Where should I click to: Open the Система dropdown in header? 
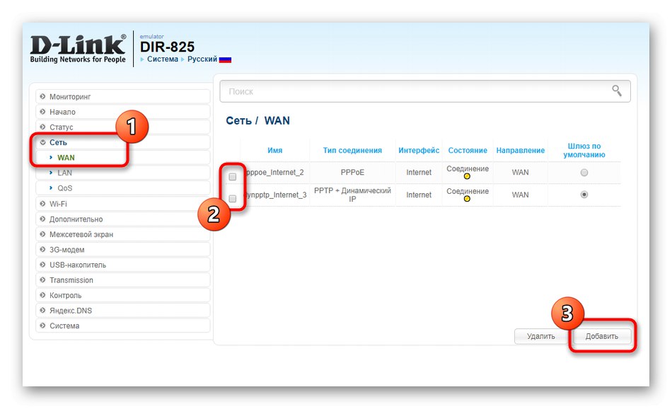[x=163, y=59]
